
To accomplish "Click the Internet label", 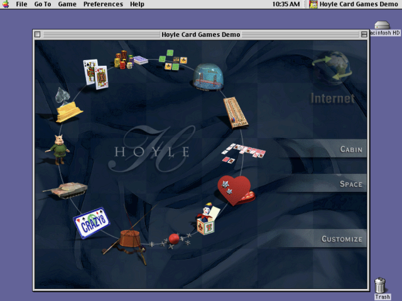I will (x=332, y=98).
